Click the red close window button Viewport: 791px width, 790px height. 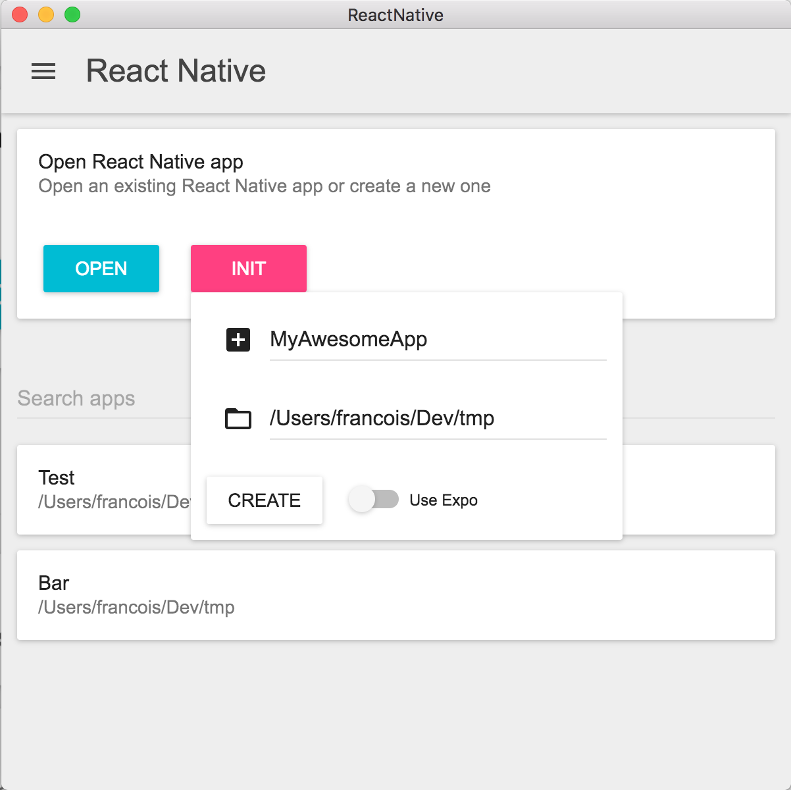(x=20, y=14)
